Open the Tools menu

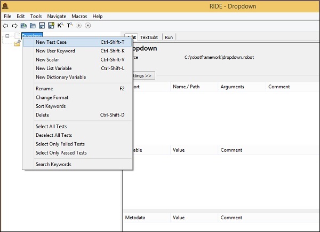pos(36,16)
